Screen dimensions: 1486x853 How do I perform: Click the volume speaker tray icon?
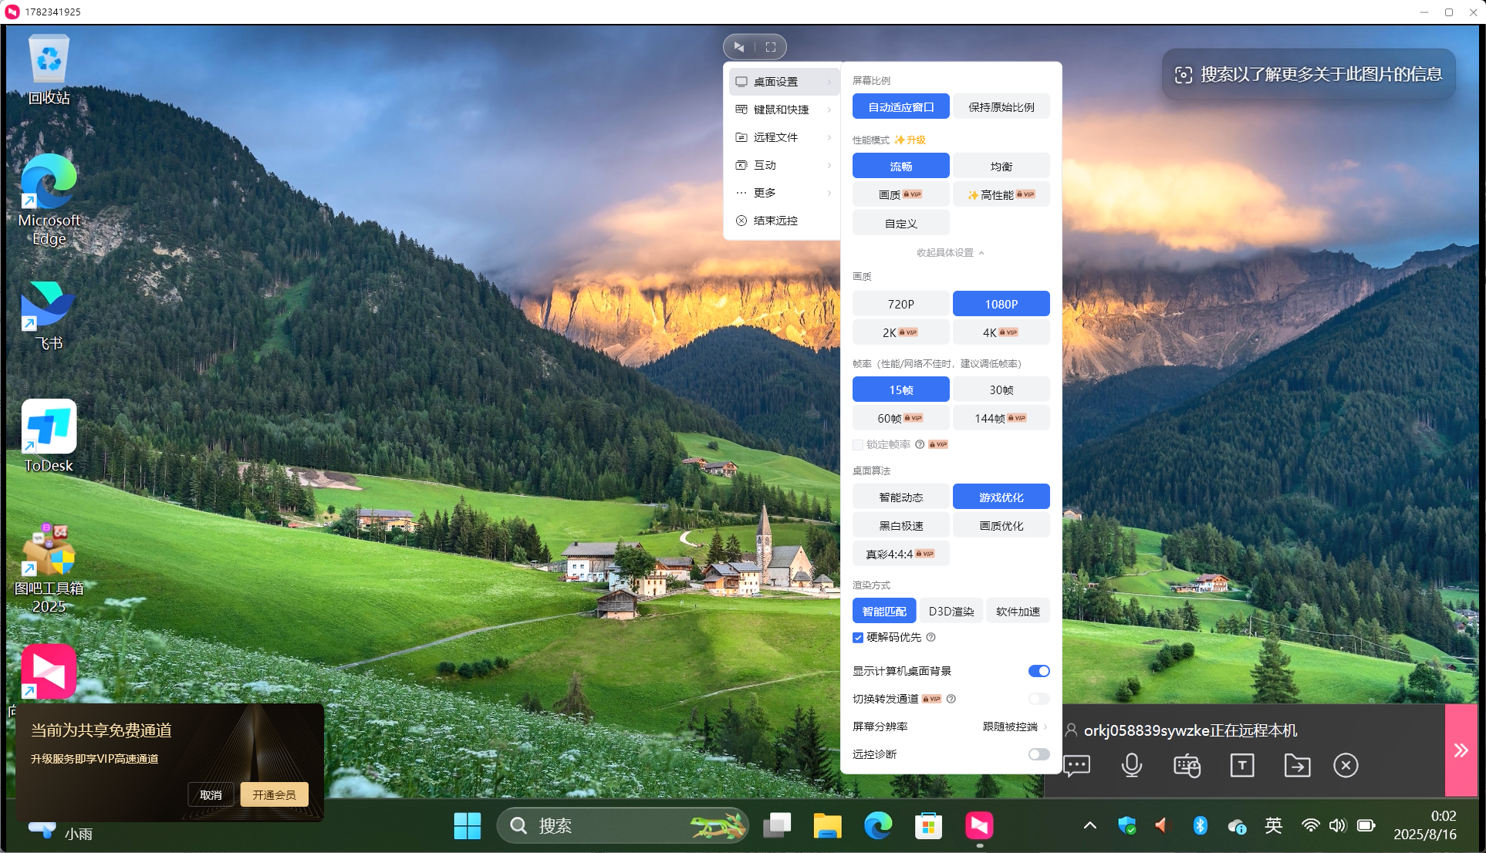tap(1337, 826)
